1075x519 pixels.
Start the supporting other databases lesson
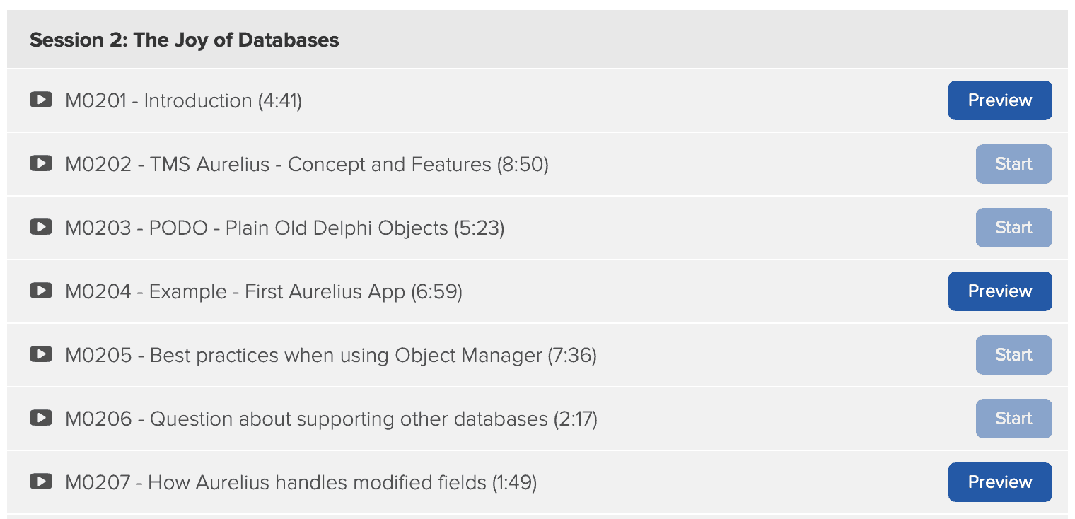click(1013, 419)
